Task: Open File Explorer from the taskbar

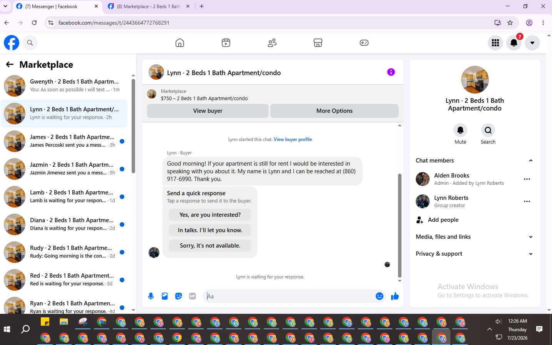Action: 64,321
